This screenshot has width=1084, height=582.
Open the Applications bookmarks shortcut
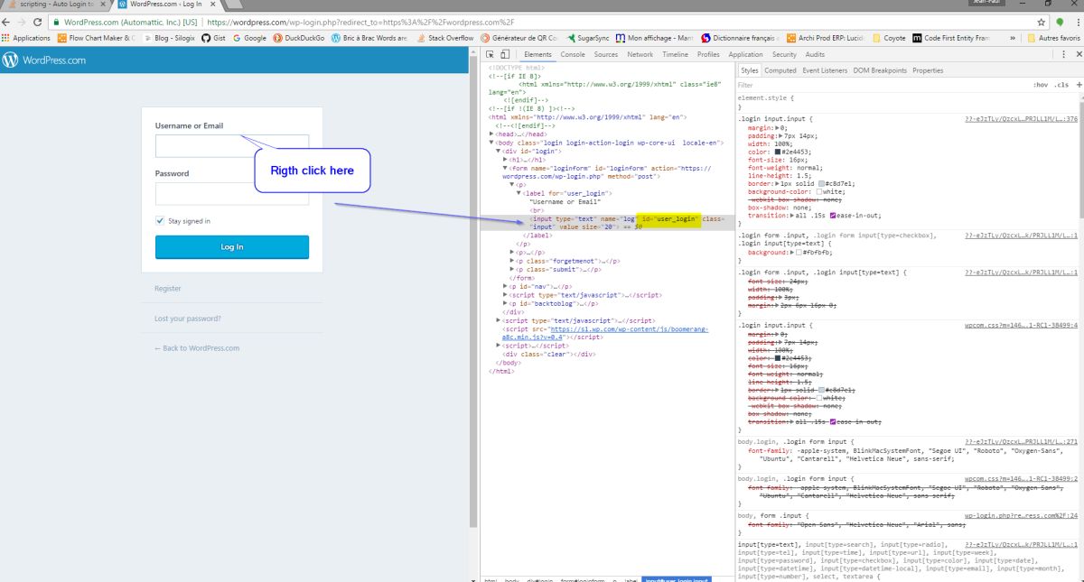[x=26, y=38]
